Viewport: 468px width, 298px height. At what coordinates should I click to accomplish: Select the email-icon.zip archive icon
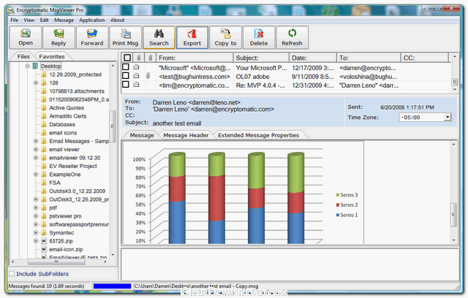click(44, 249)
